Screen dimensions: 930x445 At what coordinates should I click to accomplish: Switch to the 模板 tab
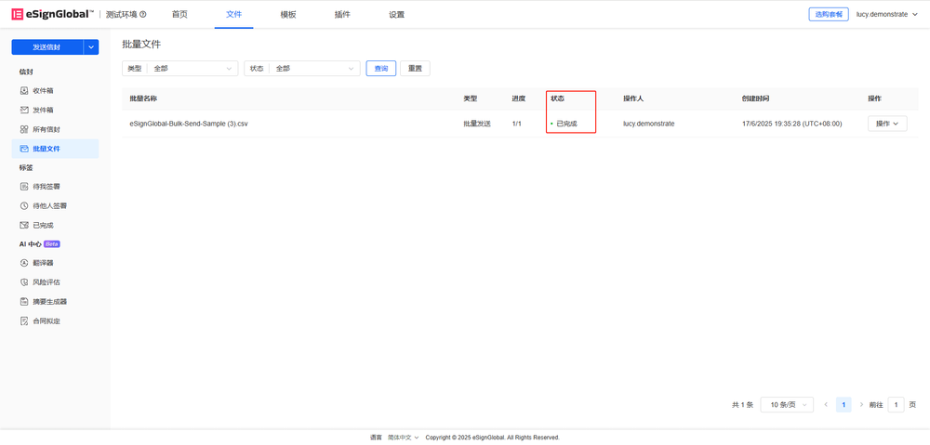point(288,15)
